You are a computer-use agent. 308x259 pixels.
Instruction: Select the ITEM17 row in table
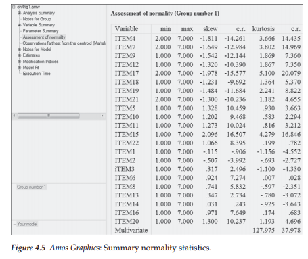coord(207,74)
